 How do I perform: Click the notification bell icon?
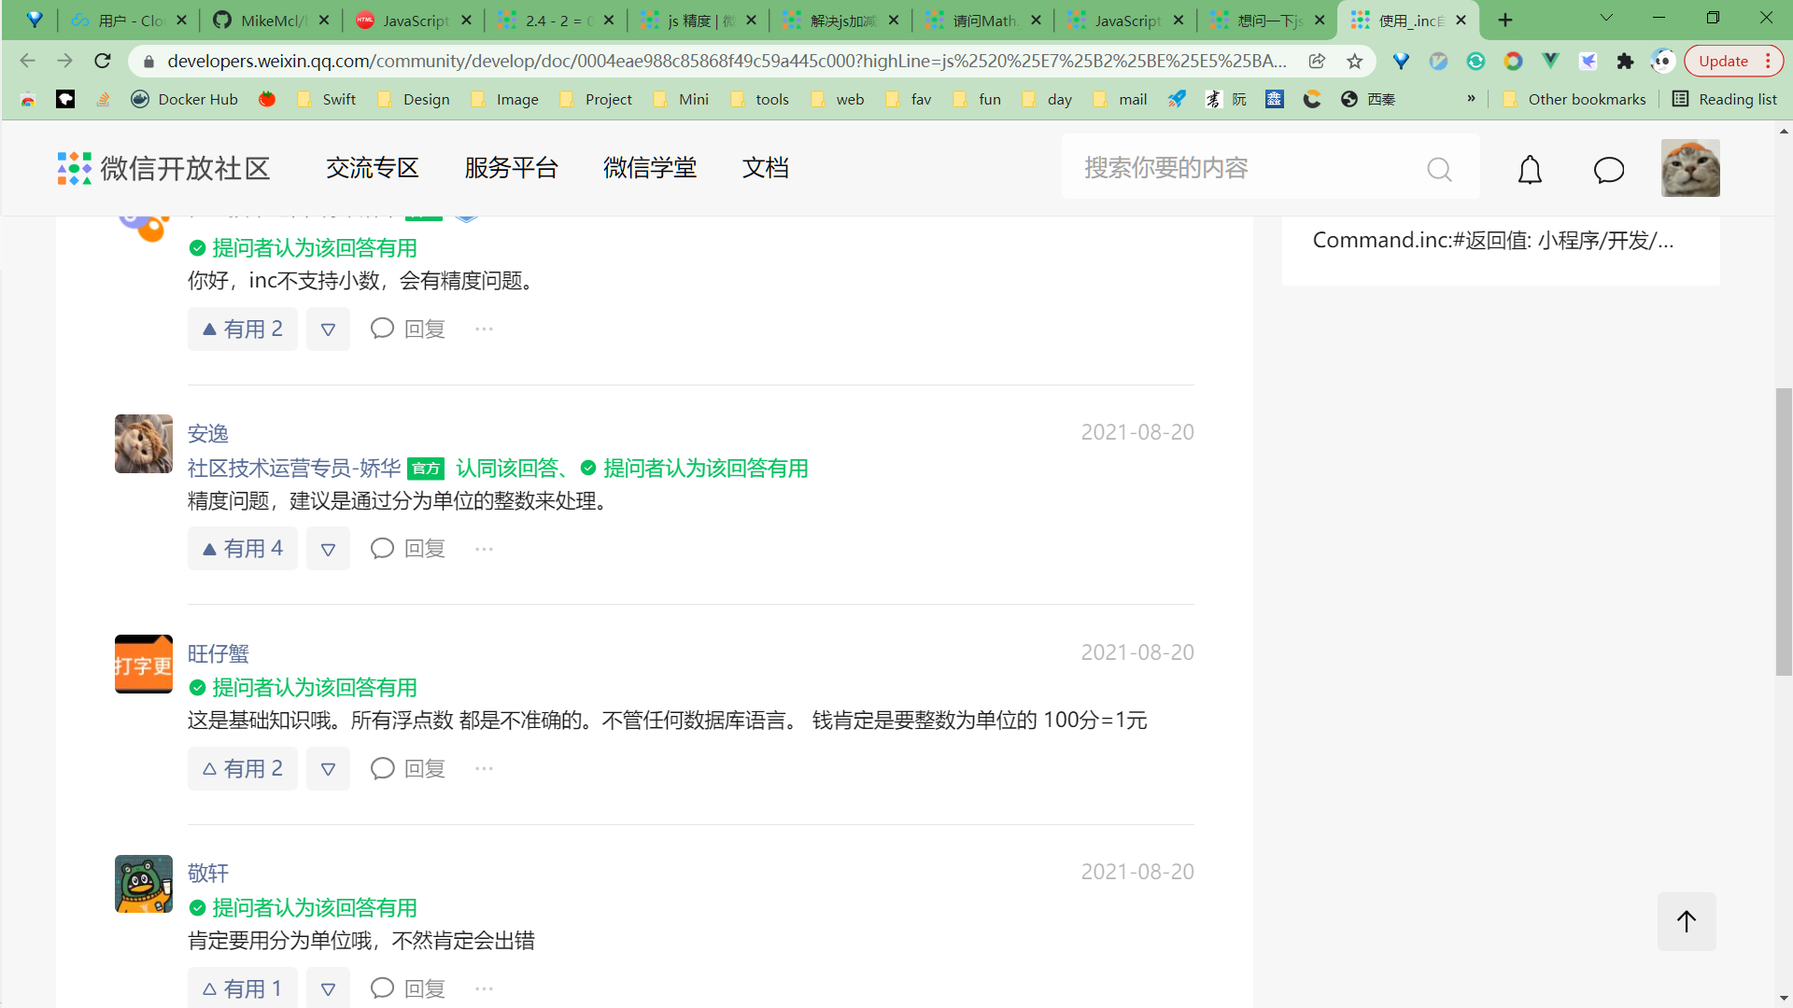pyautogui.click(x=1530, y=170)
